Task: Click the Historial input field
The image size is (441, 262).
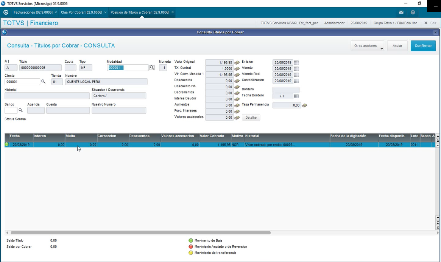Action: coord(47,96)
